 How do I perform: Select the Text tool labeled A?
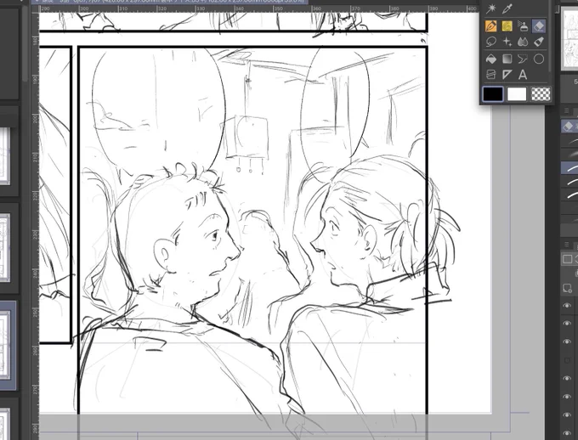coord(523,75)
